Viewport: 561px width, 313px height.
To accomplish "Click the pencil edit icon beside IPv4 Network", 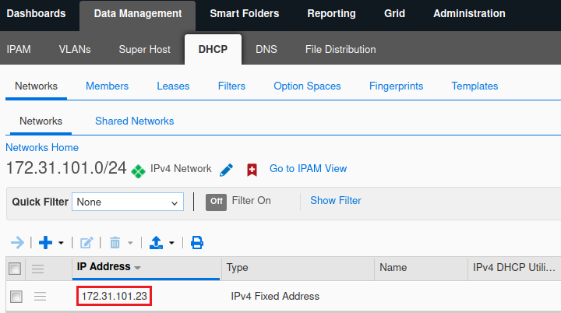I will click(227, 170).
